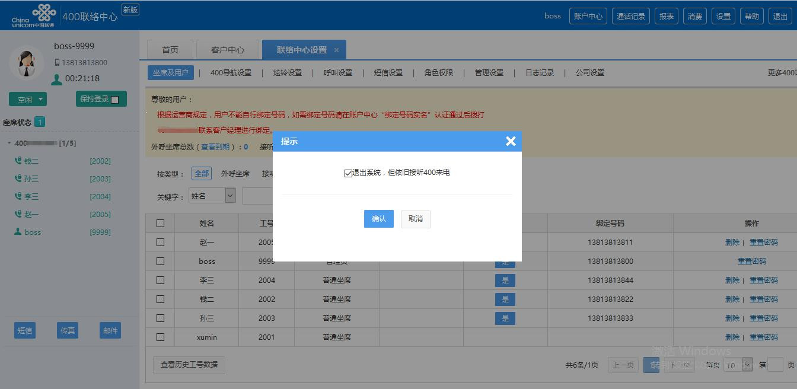
Task: Click the 确认 button in dialog
Action: point(378,219)
